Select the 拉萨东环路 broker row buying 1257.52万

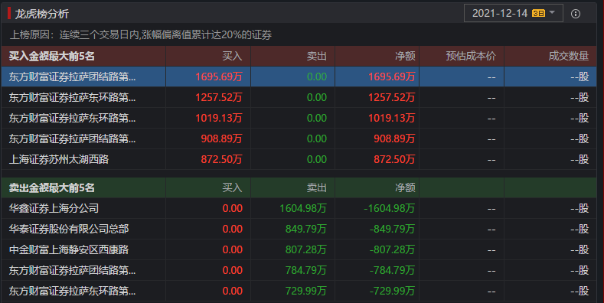[x=299, y=97]
